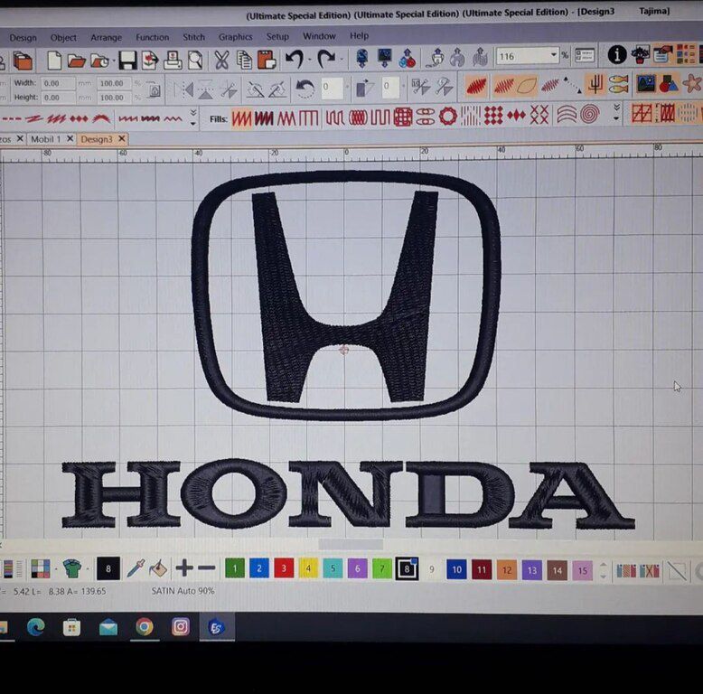Expand the undo history dropdown arrow
This screenshot has height=694, width=703.
[x=309, y=59]
